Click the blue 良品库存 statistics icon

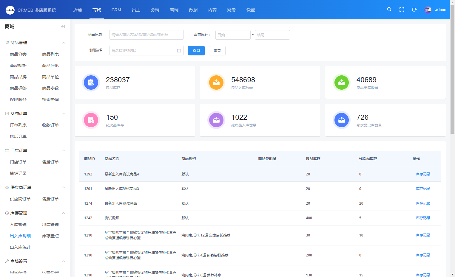pyautogui.click(x=91, y=83)
